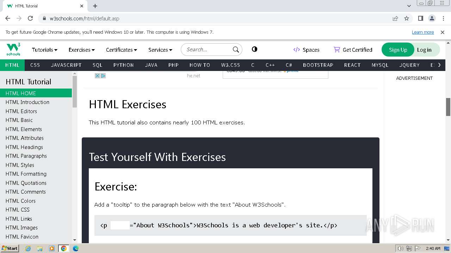The width and height of the screenshot is (451, 253).
Task: Click the site padlock icon
Action: (x=44, y=19)
